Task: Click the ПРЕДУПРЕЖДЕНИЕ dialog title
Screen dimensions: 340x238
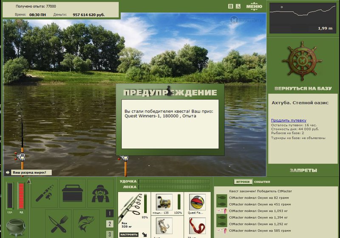Action: click(170, 93)
